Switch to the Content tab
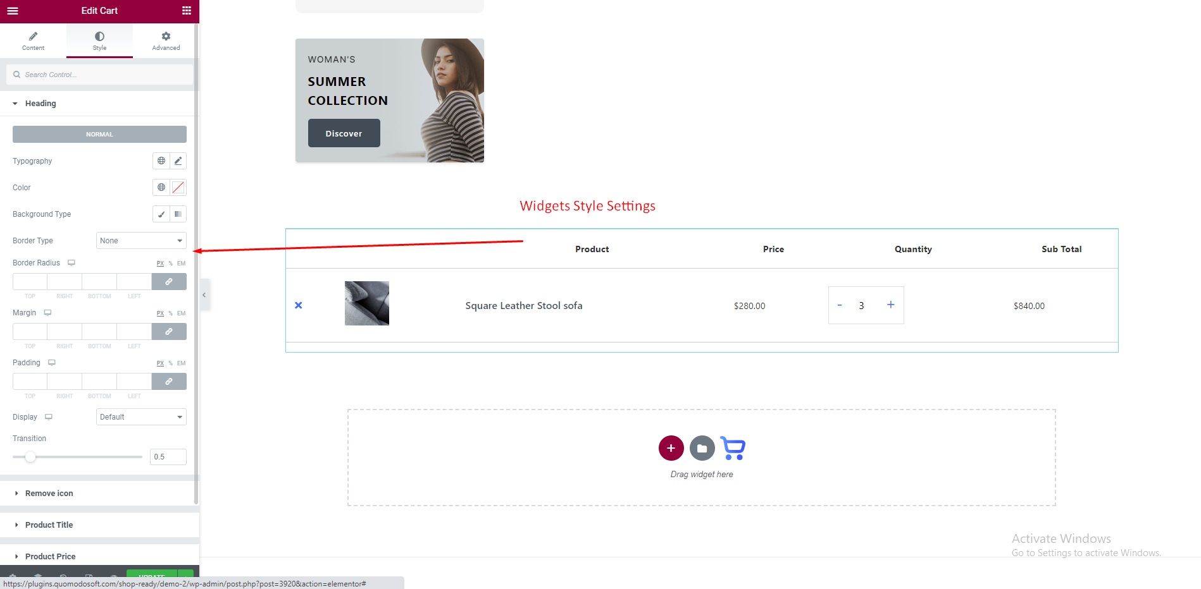 [x=33, y=41]
